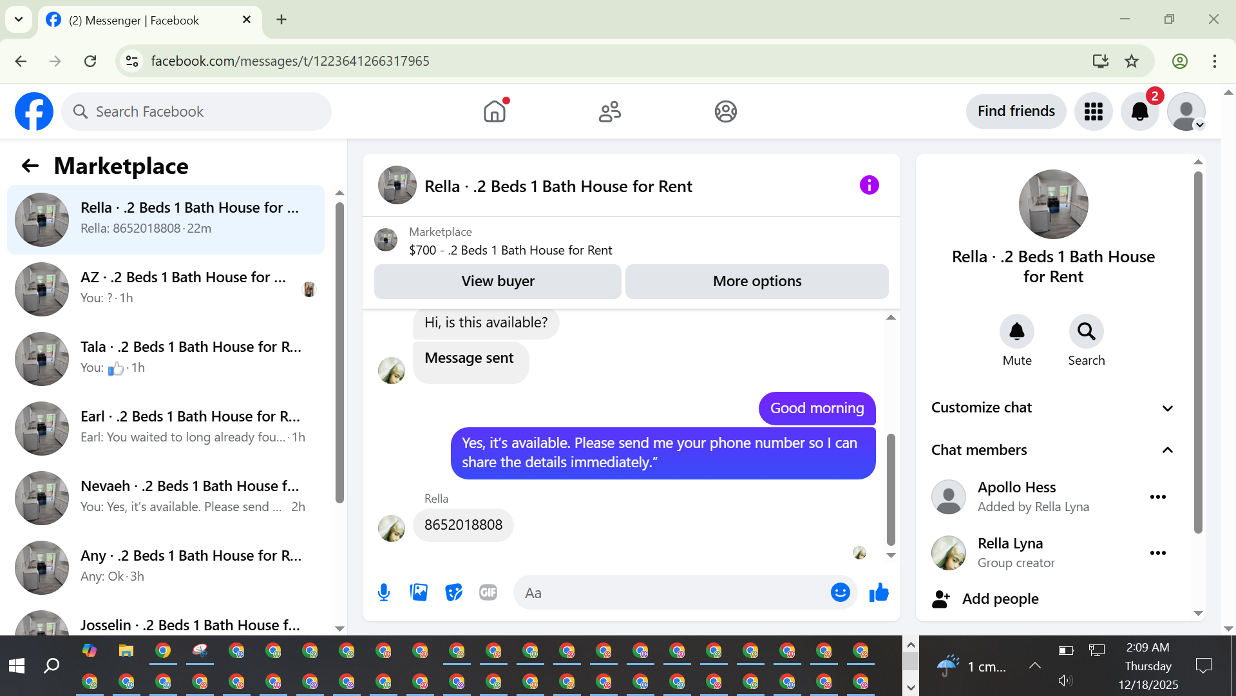Attach a photo with the image icon
Screen dimensions: 1236x696
[419, 592]
